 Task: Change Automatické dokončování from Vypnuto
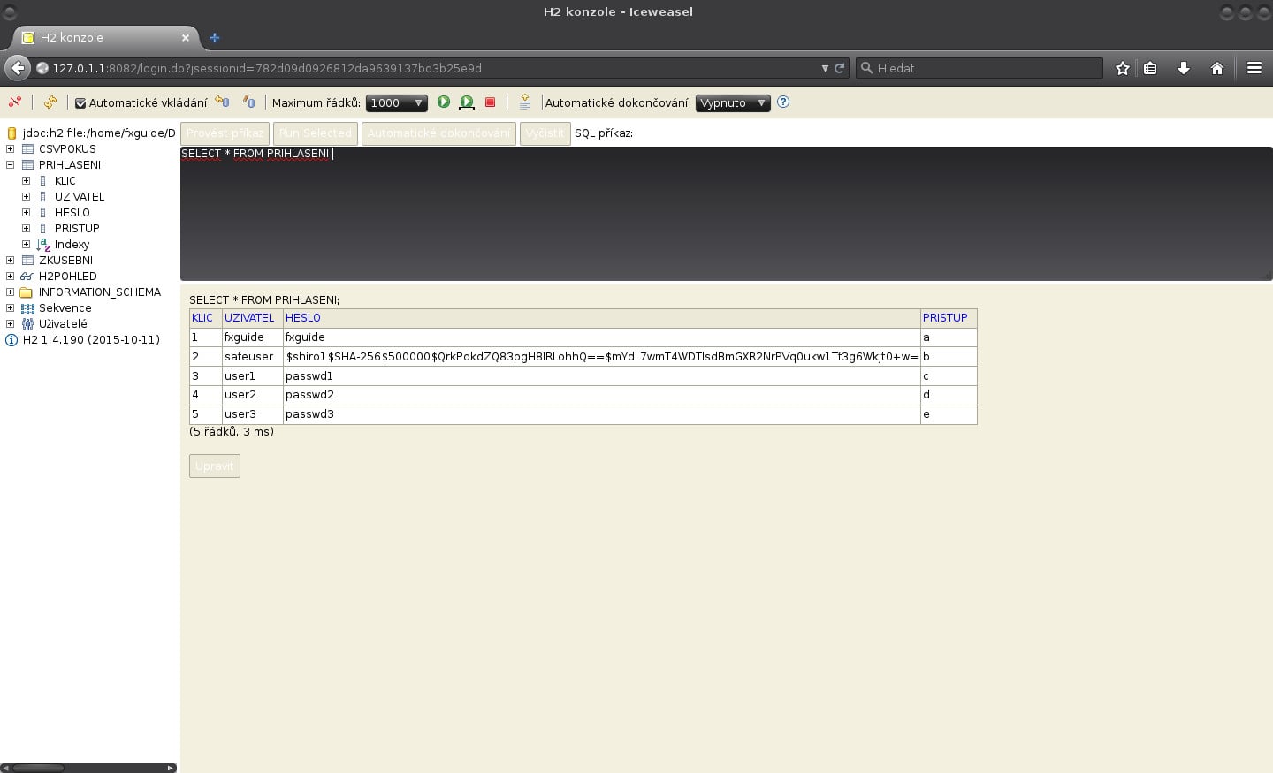point(733,102)
